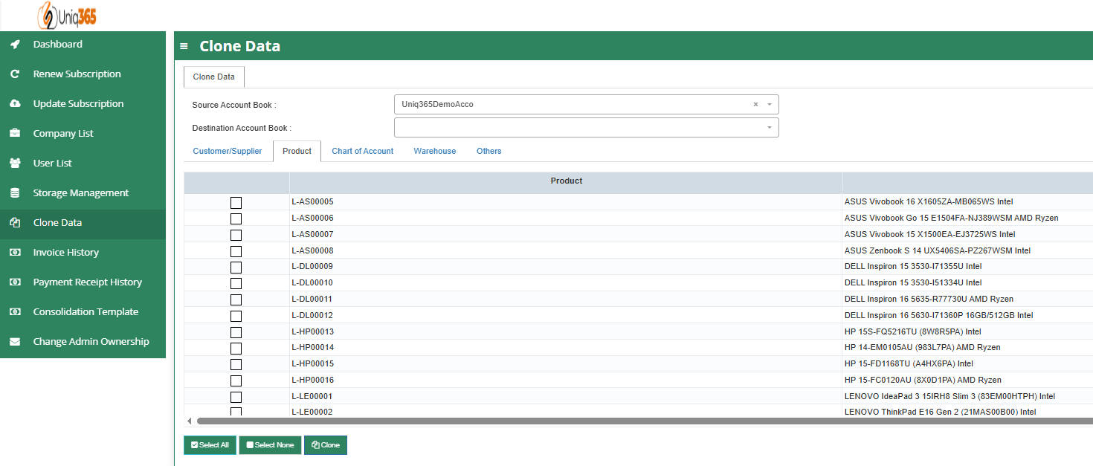Click the Clone Data tab under the header
This screenshot has height=466, width=1093.
coord(214,77)
